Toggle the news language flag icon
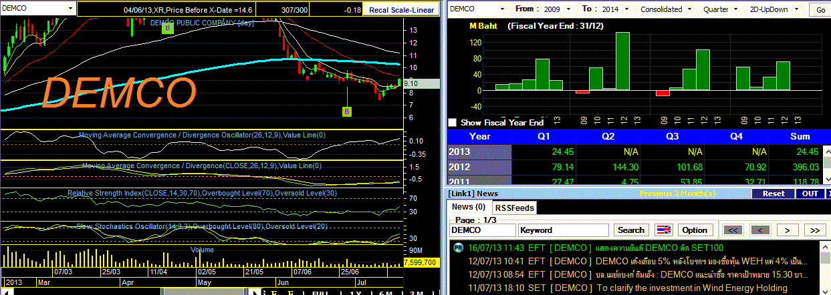Screen dimensions: 831x295 (663, 230)
